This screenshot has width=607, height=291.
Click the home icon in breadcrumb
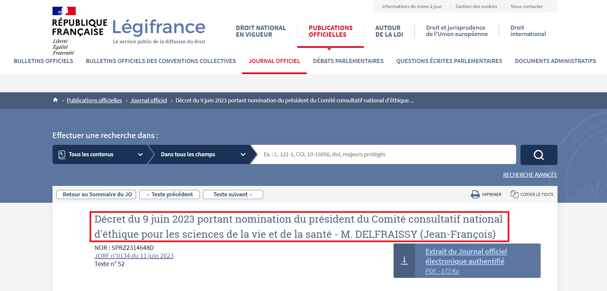pos(56,100)
